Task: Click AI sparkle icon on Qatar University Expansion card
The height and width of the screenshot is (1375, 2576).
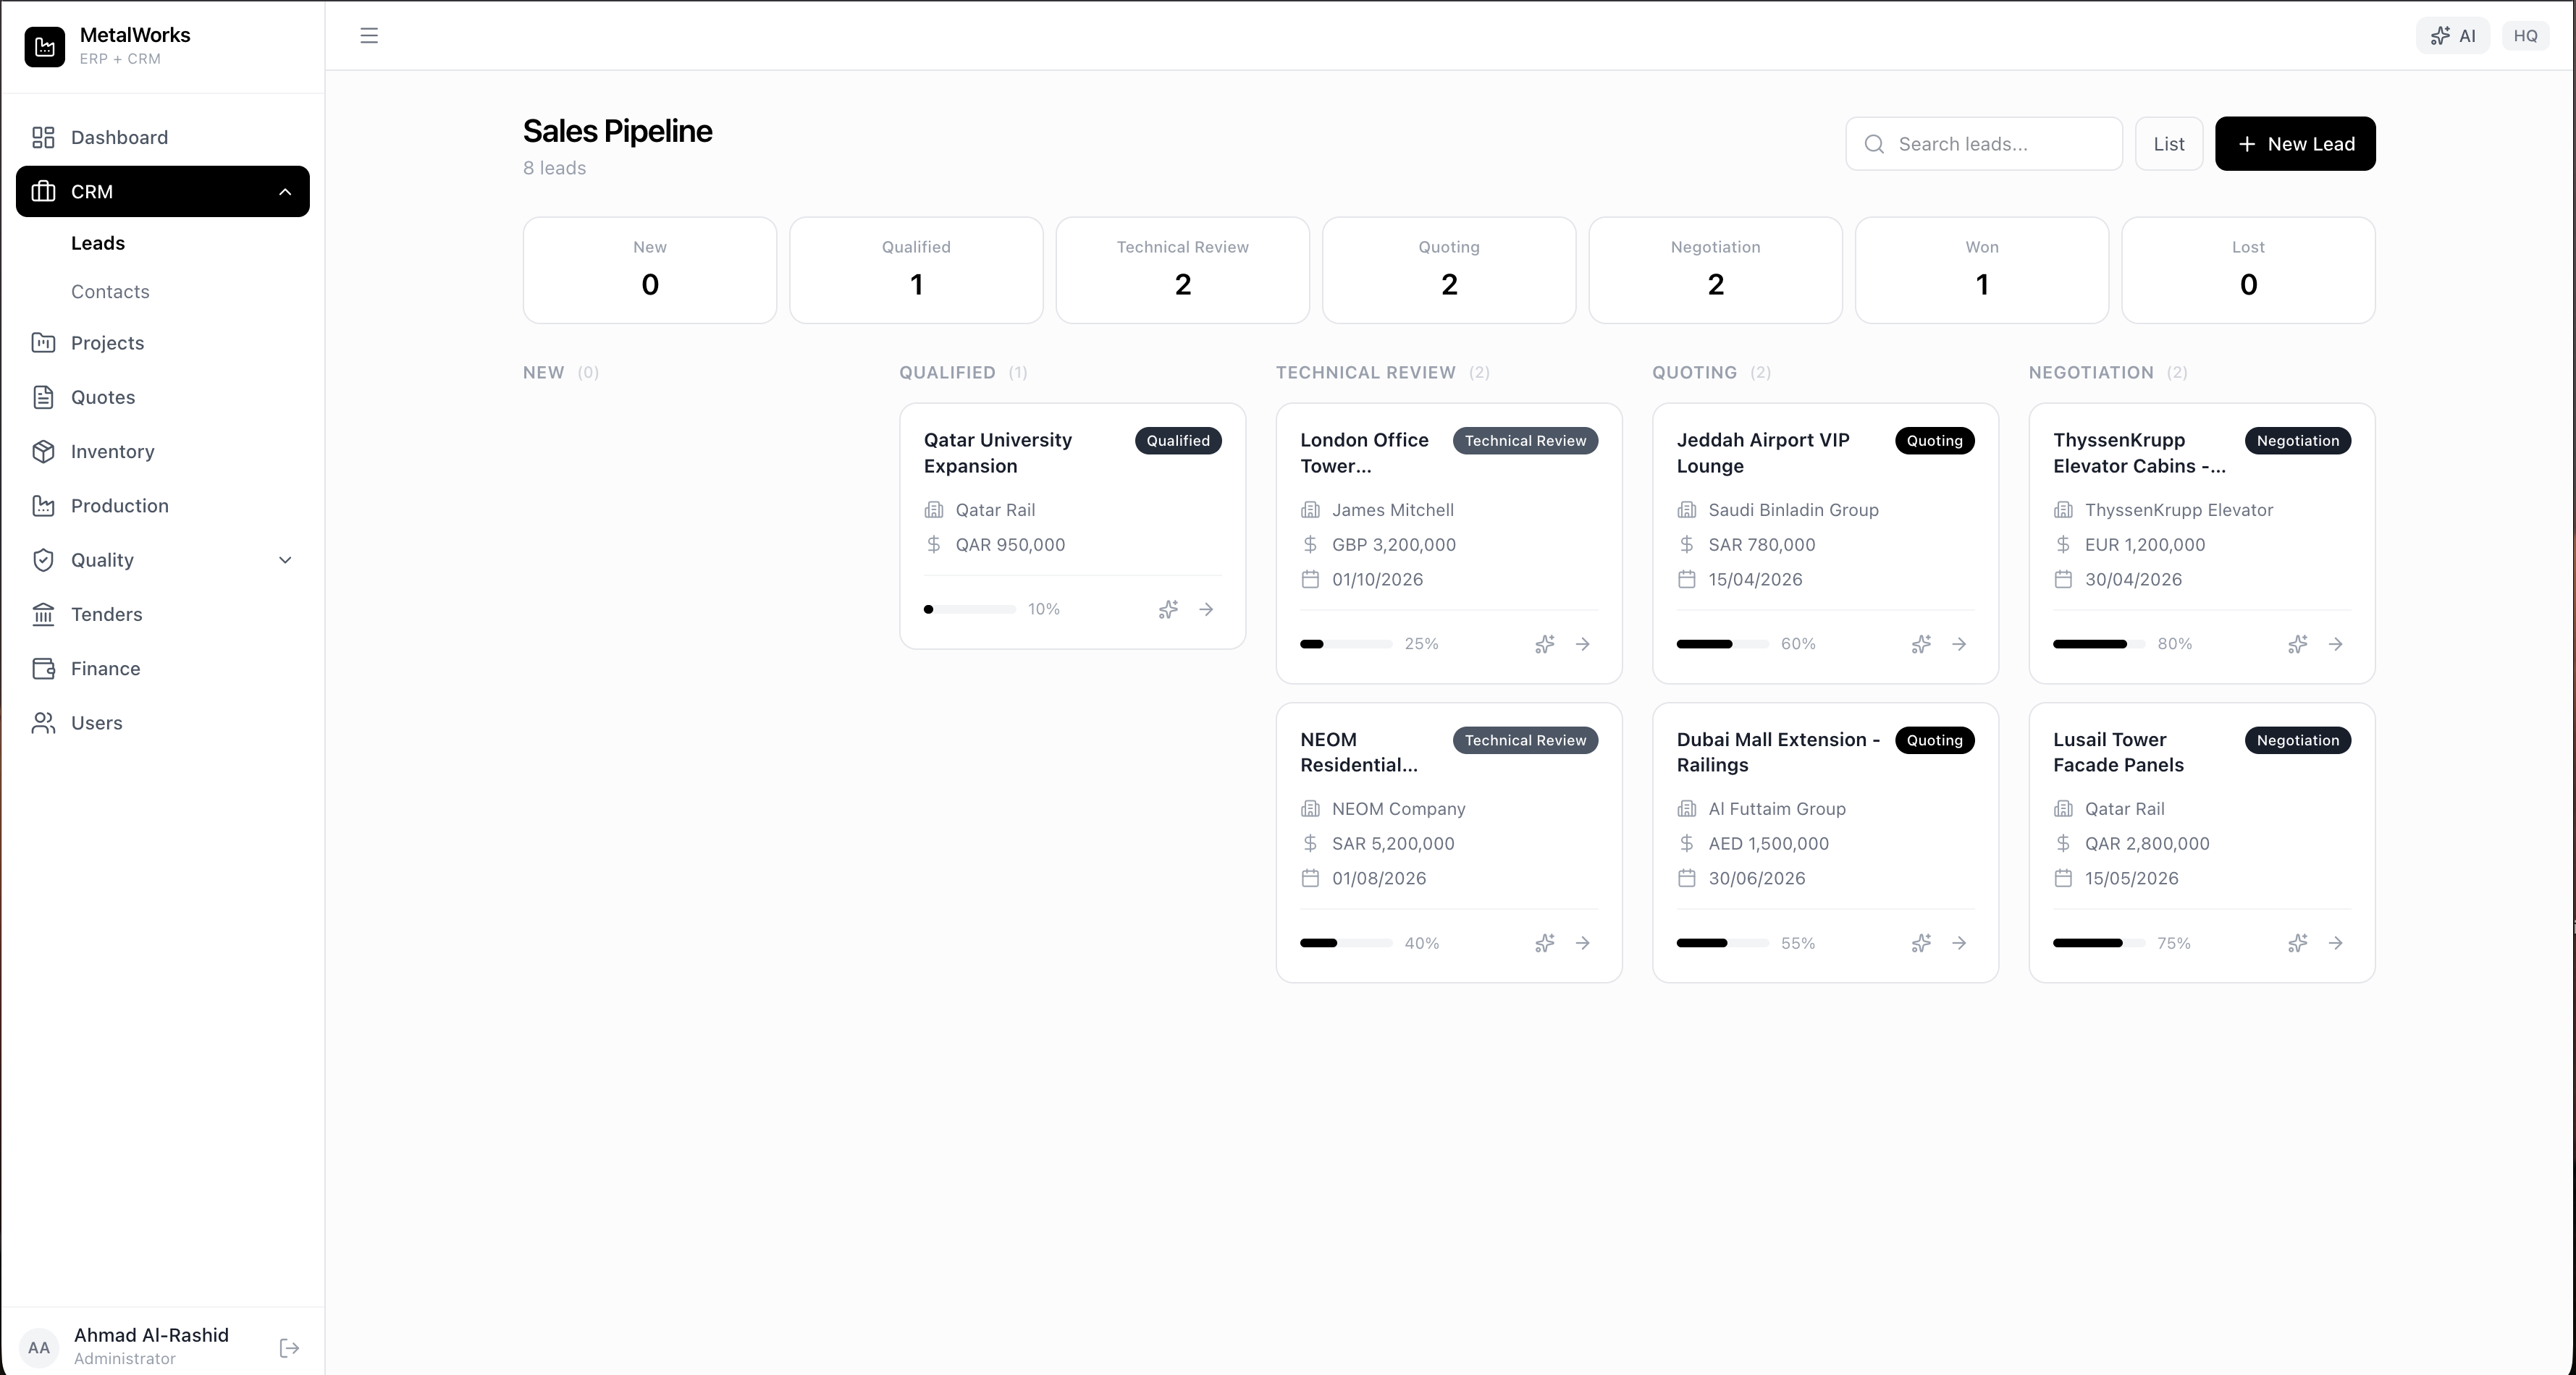Action: [x=1168, y=609]
